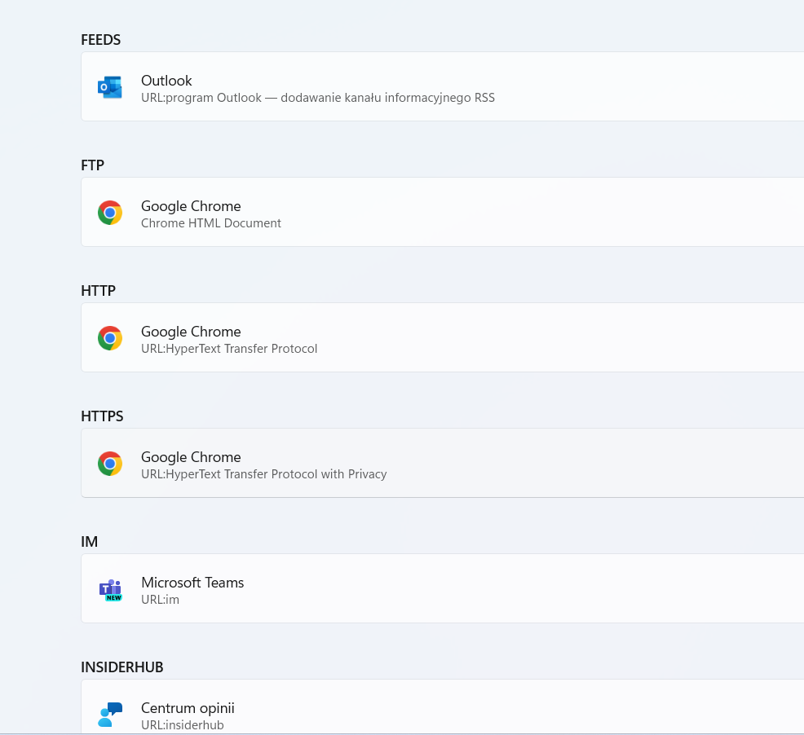Click the 'URL:im' description text
804x735 pixels.
point(161,601)
